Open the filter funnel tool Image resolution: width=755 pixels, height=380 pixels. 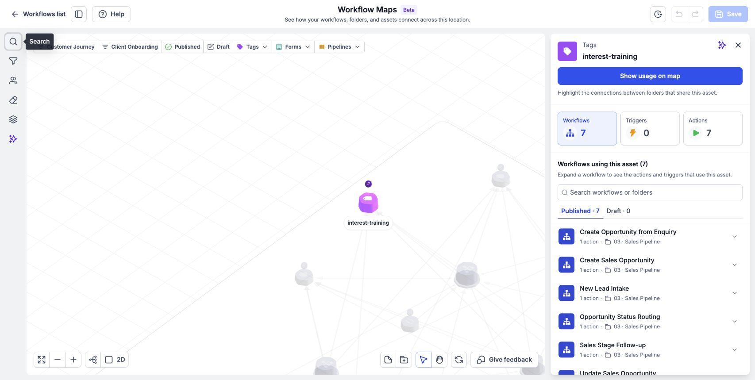click(13, 61)
